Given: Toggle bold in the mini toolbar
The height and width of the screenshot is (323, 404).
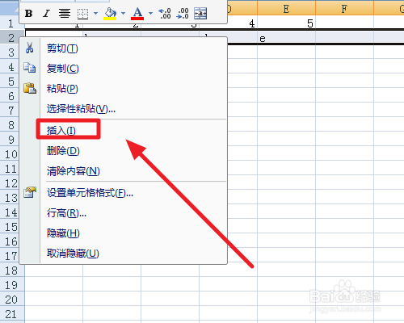Looking at the screenshot, I should tap(28, 13).
